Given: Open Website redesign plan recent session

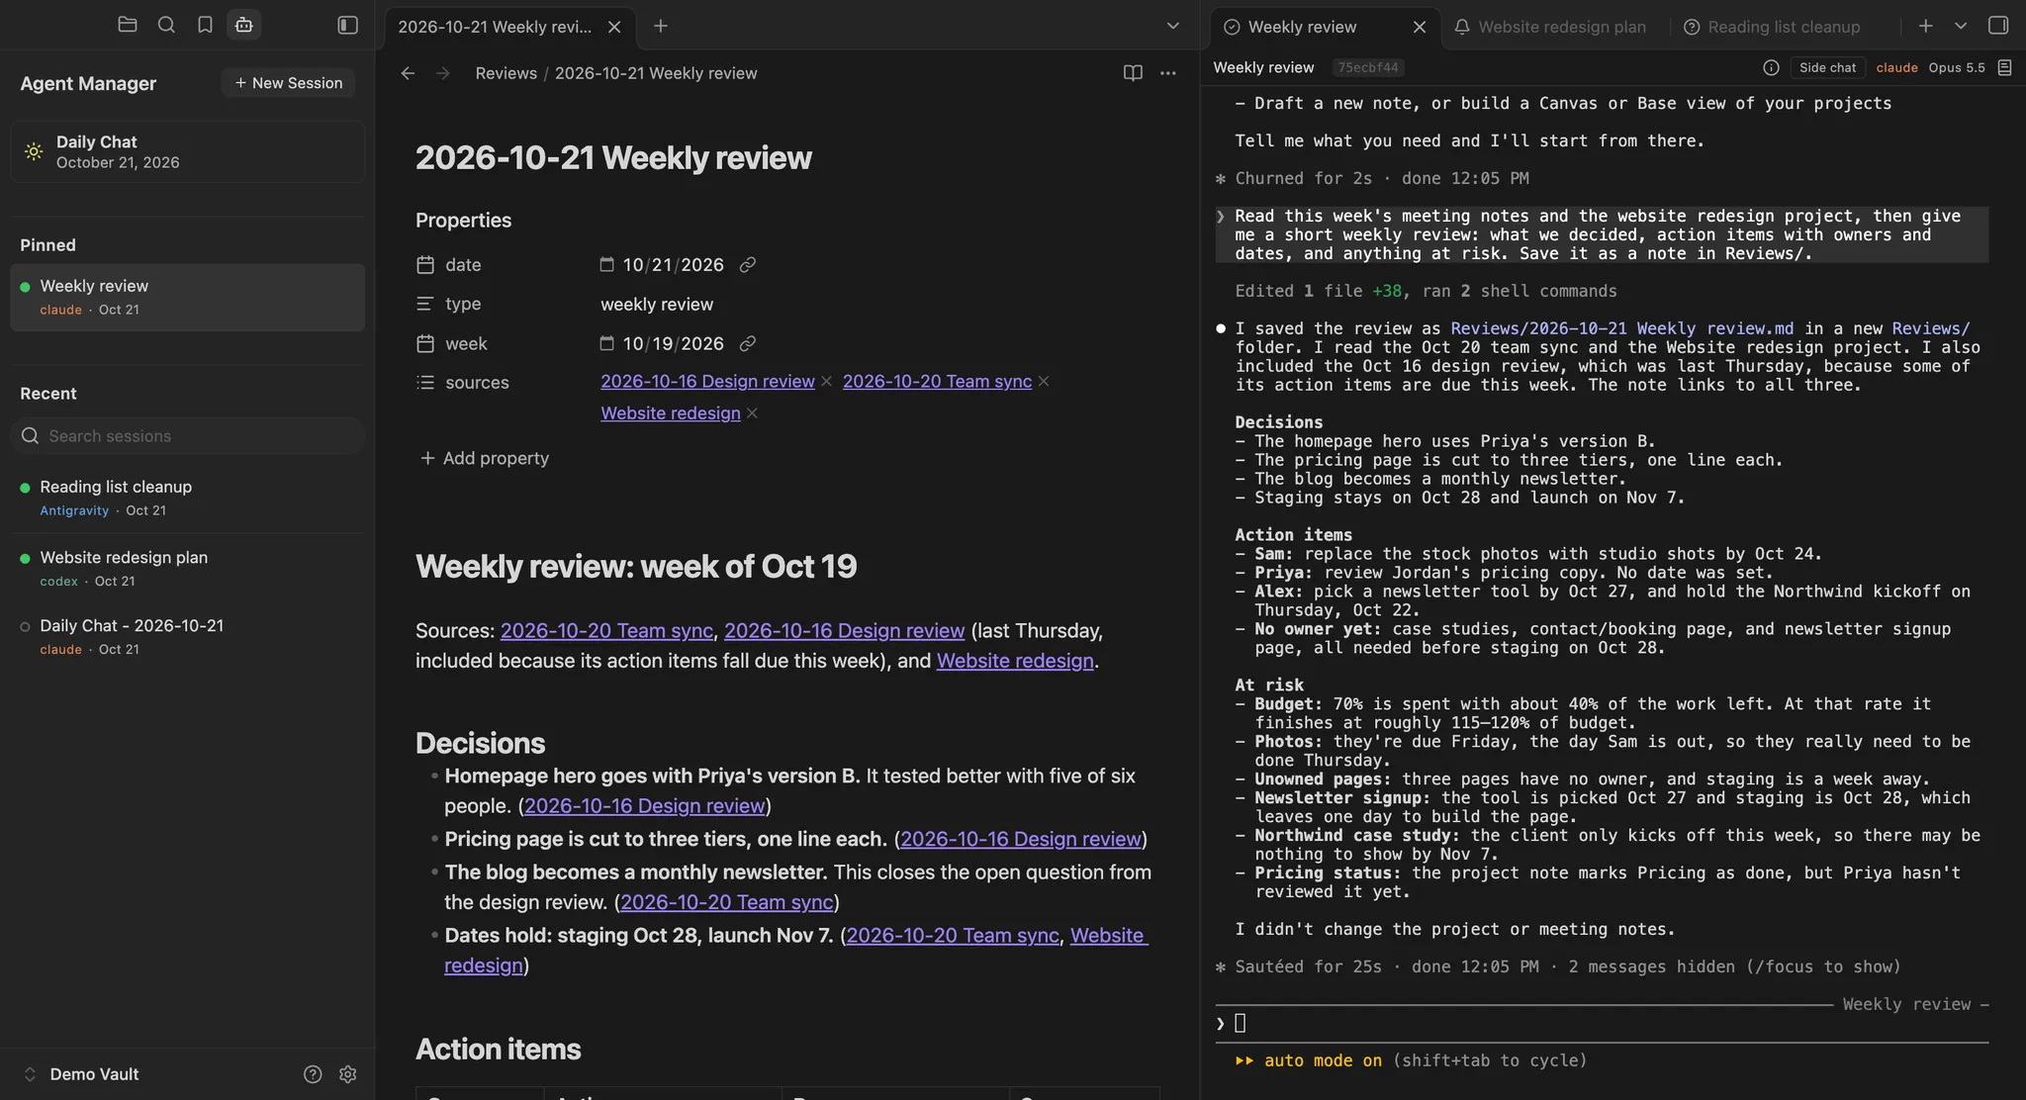Looking at the screenshot, I should 188,569.
